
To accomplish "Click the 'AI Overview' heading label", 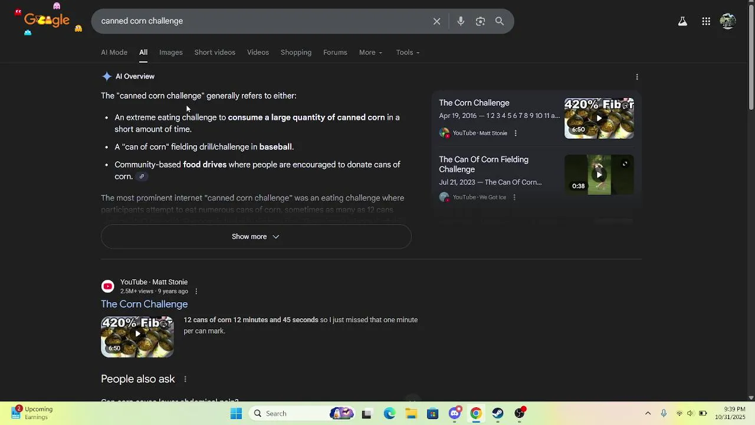I will (135, 77).
